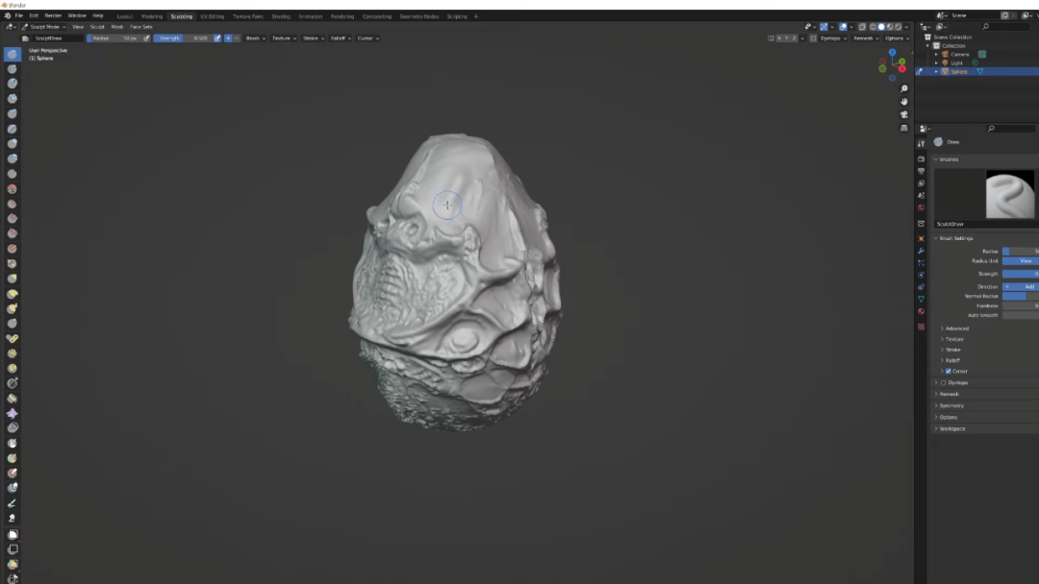Screen dimensions: 1039x584
Task: Select the Clay brush tool
Action: point(12,84)
